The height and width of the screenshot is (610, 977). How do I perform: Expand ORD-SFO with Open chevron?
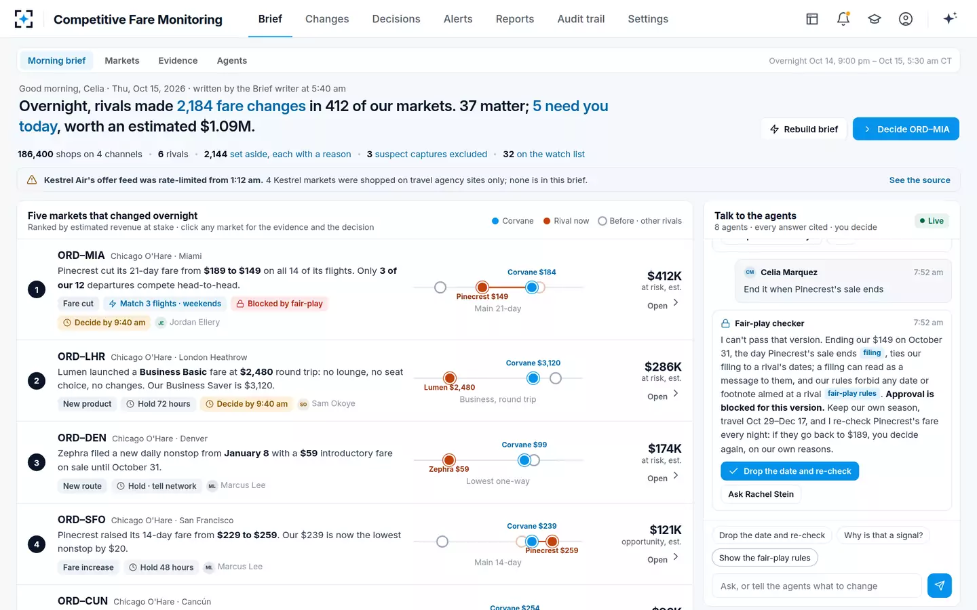(663, 559)
